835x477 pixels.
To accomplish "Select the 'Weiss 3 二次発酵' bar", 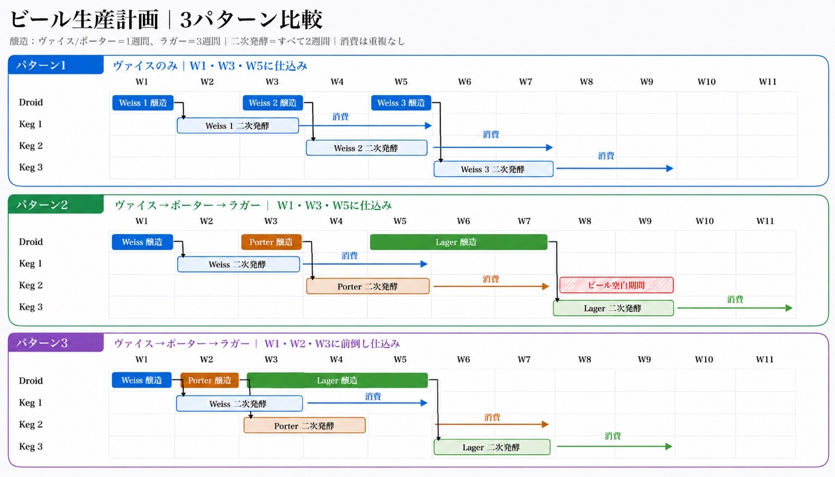I will [493, 169].
